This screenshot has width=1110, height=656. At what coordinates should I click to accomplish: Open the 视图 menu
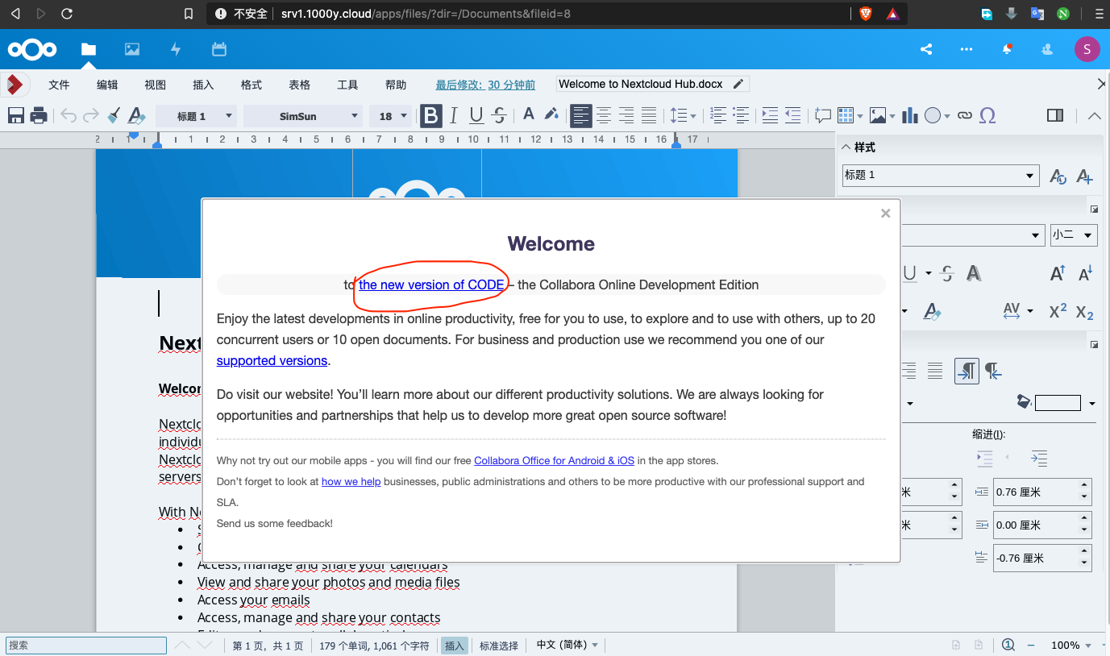click(155, 85)
